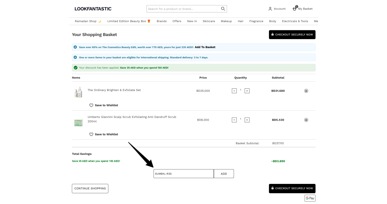Open Umberto Giannini Scalp Scrub product link
Image resolution: width=387 pixels, height=204 pixels.
132,119
